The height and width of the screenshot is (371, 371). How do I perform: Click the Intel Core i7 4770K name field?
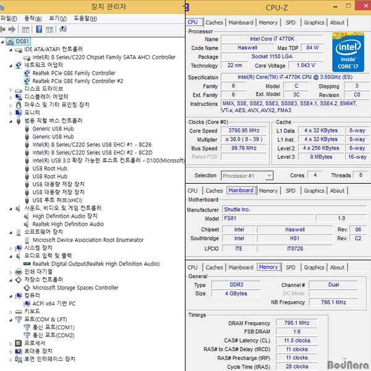[272, 39]
